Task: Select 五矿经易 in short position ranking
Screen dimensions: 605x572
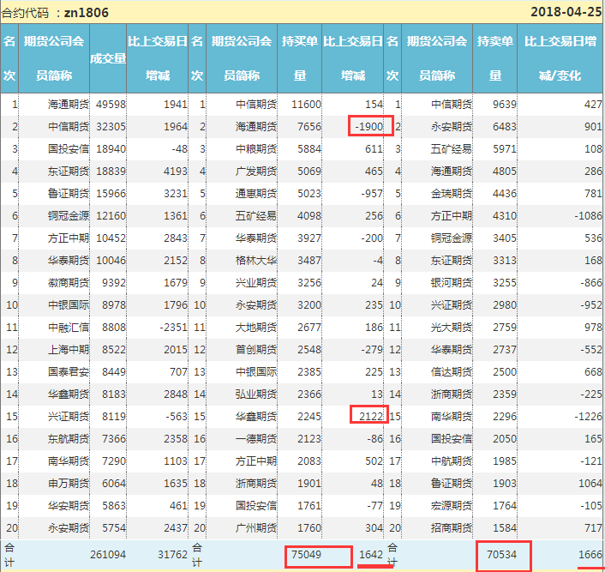Action: click(452, 149)
